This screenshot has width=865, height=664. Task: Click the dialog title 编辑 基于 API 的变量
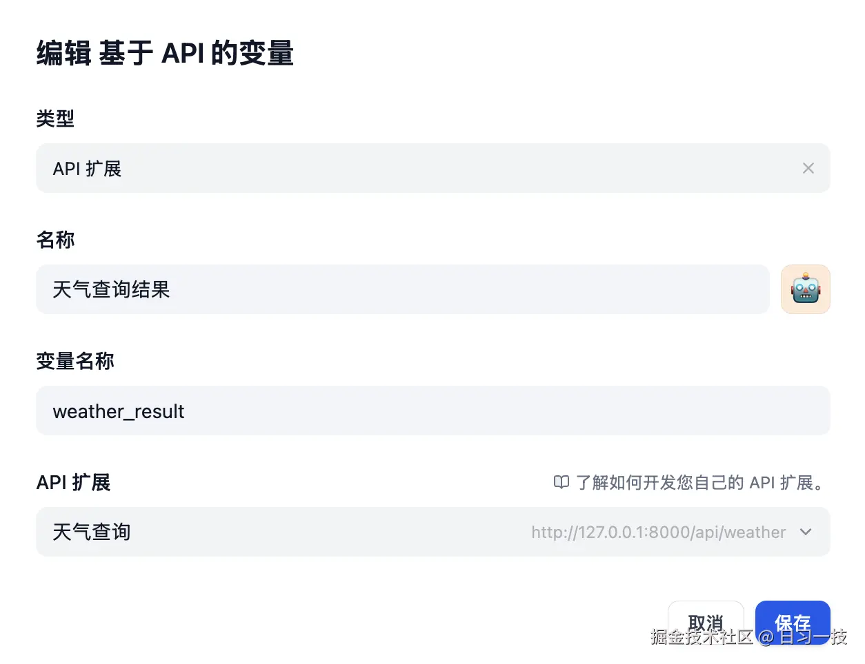165,52
